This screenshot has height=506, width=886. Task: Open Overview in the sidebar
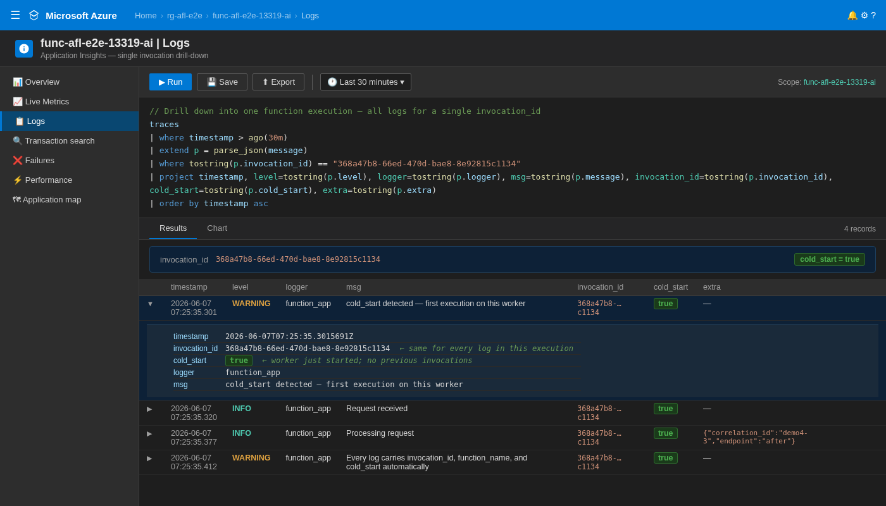pos(70,82)
